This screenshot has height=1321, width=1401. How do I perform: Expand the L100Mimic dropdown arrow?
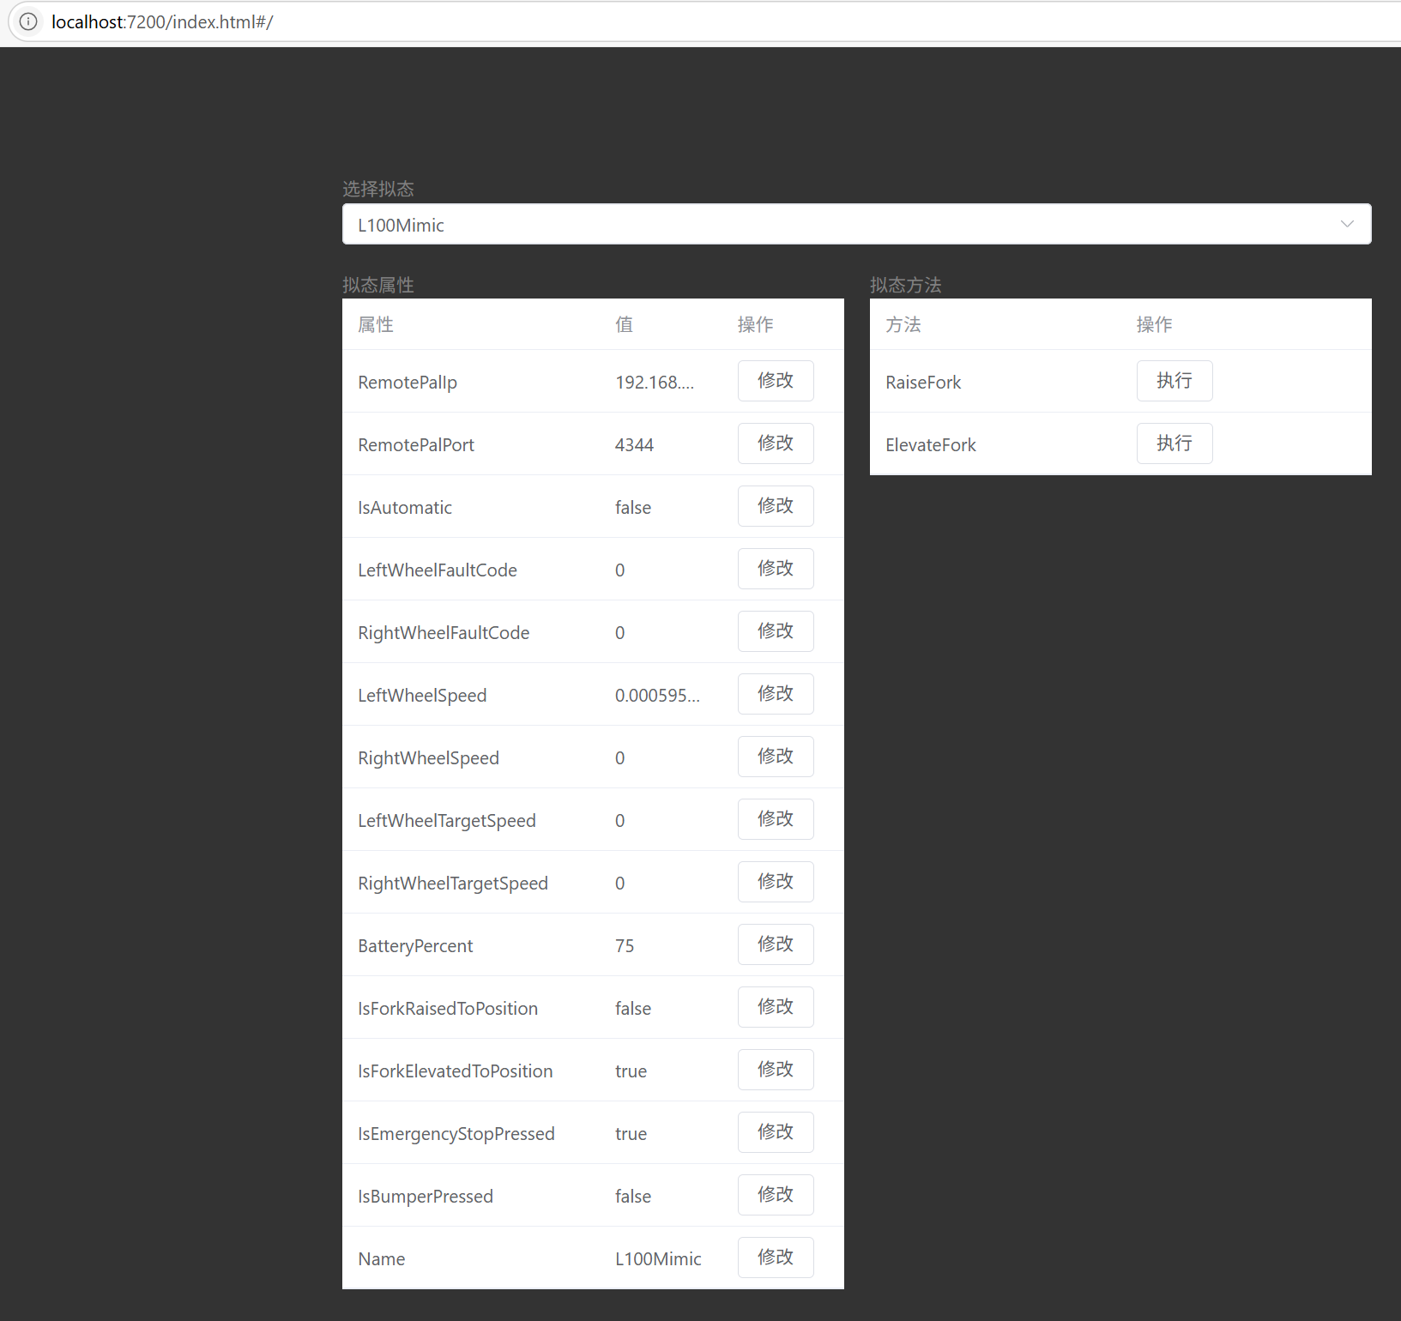1346,224
